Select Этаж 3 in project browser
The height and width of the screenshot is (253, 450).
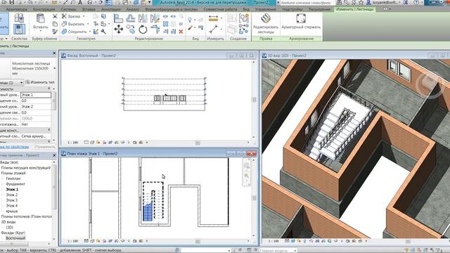pyautogui.click(x=12, y=200)
